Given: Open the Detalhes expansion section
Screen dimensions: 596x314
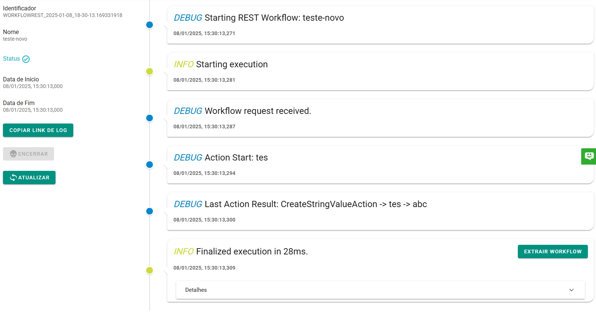Looking at the screenshot, I should [x=380, y=290].
